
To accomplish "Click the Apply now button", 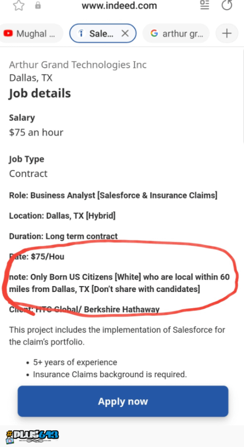I will 123,401.
